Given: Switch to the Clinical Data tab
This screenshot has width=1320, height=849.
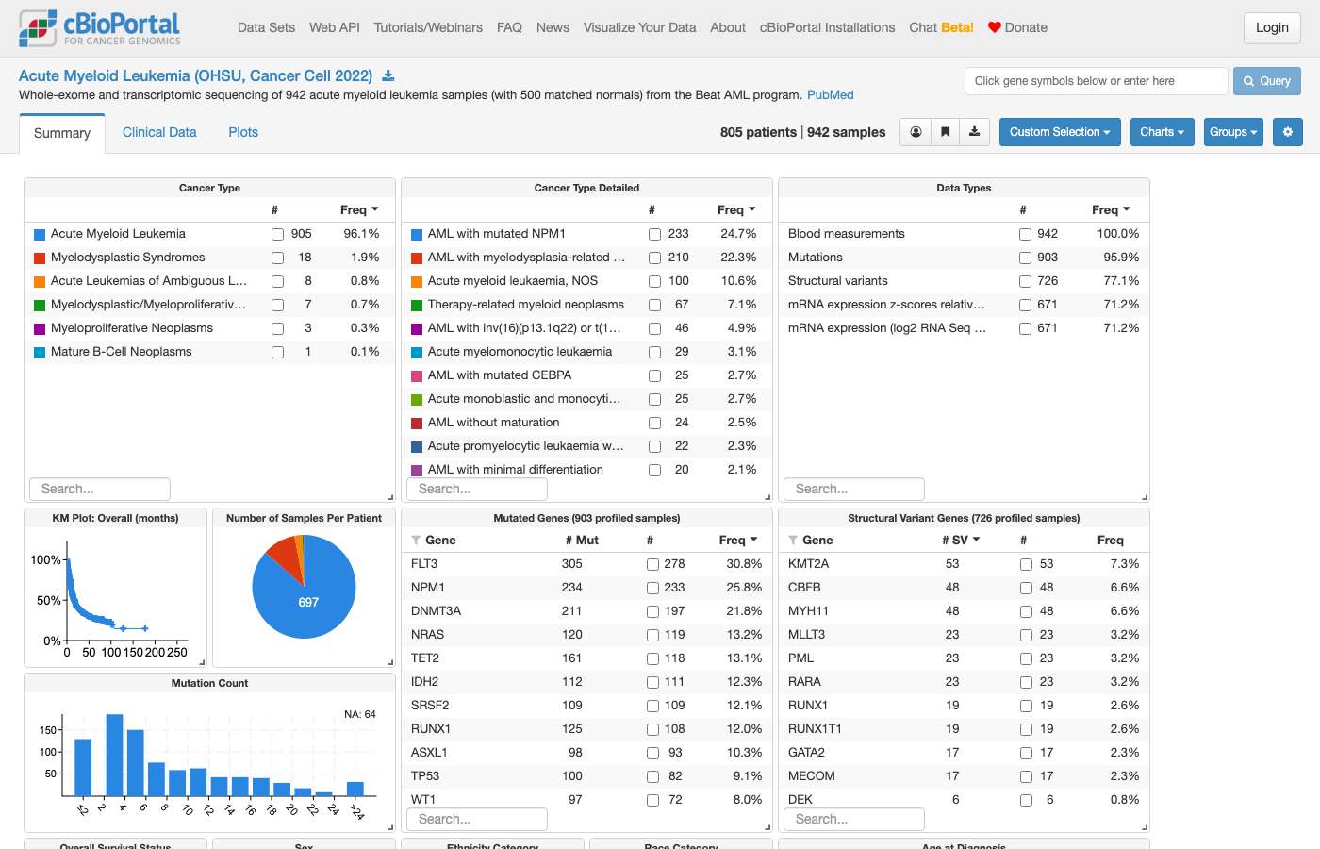Looking at the screenshot, I should (x=159, y=132).
